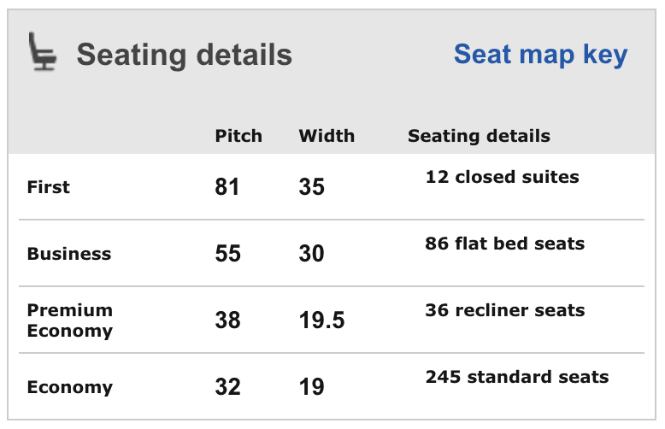Open the Seat map key link
Image resolution: width=665 pixels, height=429 pixels.
point(540,54)
